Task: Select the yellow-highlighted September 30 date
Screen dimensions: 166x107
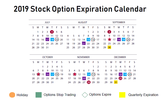Action: click(109, 47)
